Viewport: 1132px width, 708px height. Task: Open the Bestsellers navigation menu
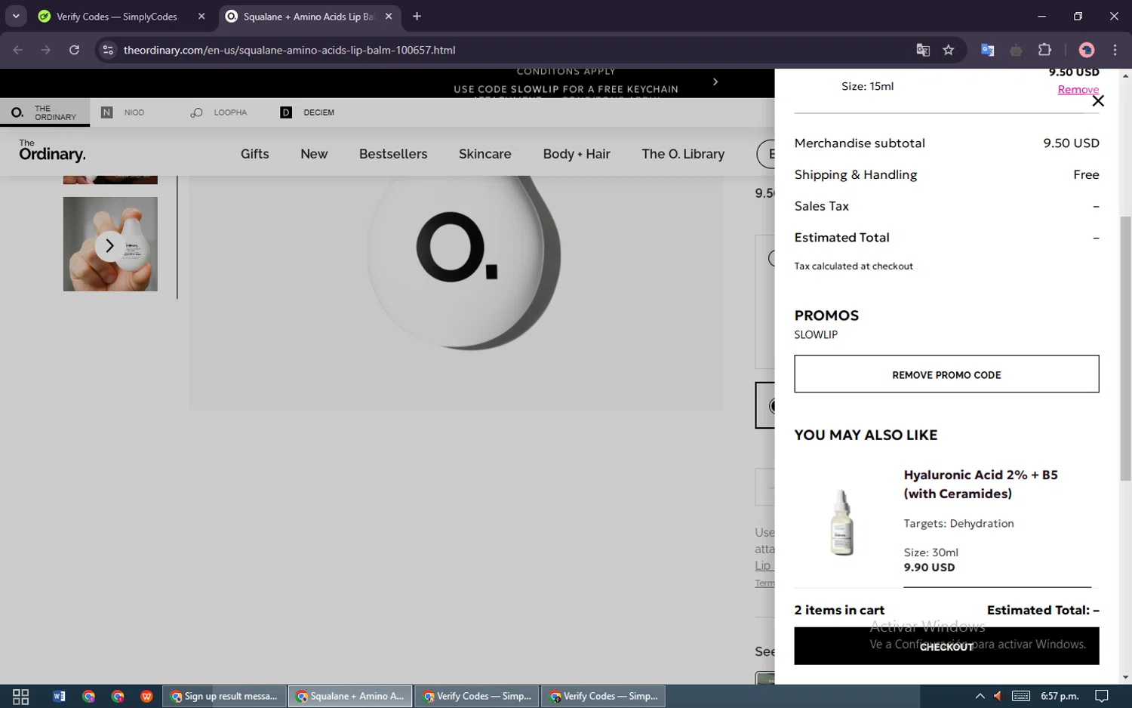coord(392,154)
